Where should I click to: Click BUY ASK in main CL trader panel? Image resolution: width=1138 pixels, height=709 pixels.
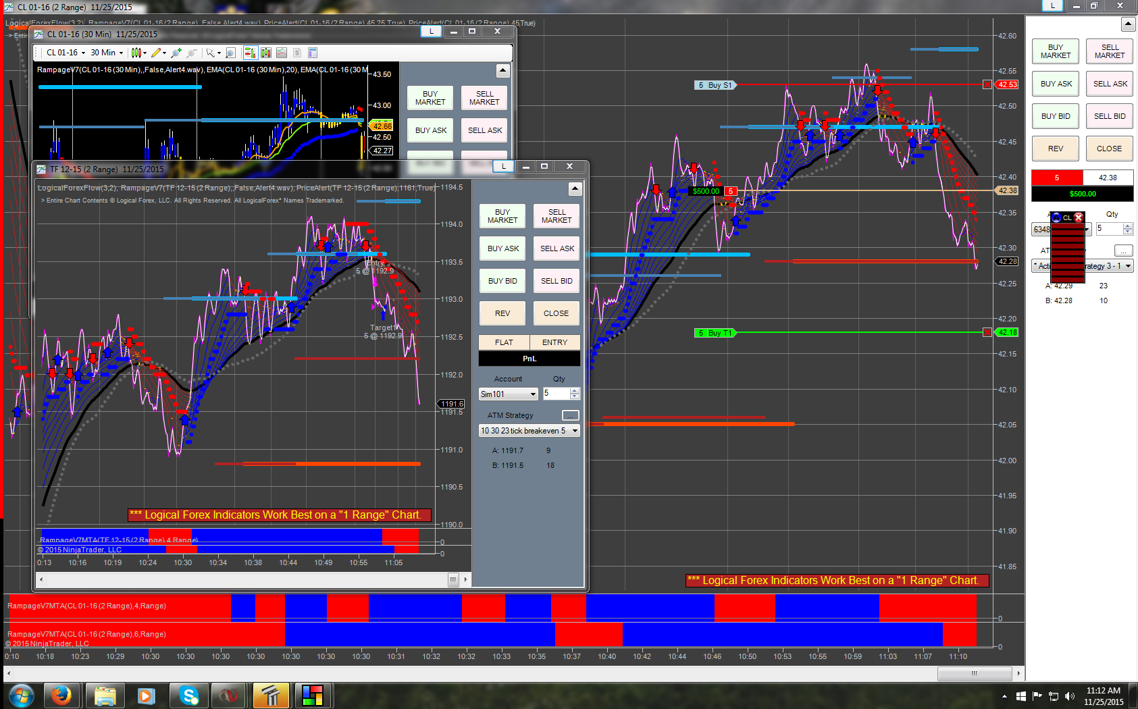coord(1056,84)
